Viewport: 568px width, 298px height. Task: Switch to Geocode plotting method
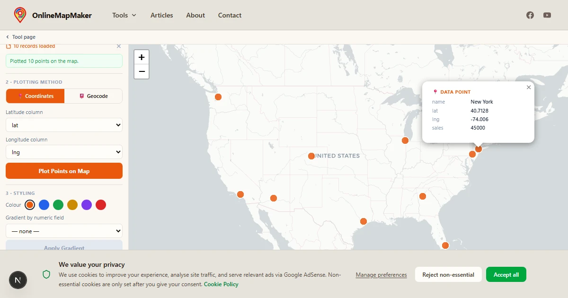(x=93, y=96)
